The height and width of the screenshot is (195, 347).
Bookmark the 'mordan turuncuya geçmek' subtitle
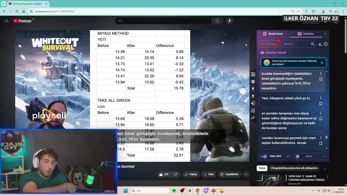click(x=321, y=143)
